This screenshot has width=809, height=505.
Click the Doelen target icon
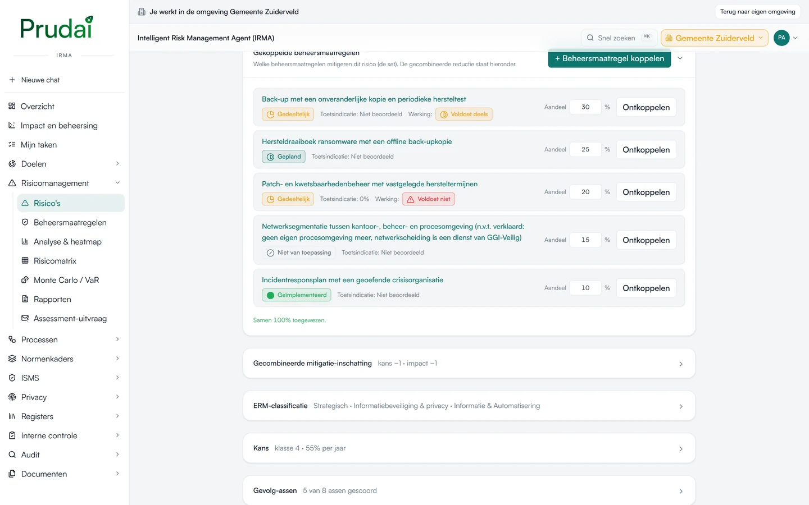[x=12, y=164]
